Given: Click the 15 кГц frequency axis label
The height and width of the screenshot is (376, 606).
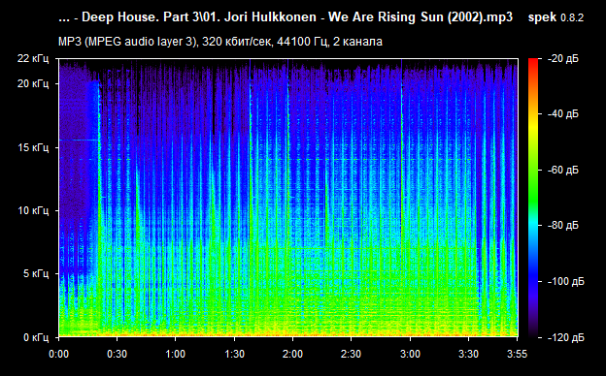Looking at the screenshot, I should 33,147.
